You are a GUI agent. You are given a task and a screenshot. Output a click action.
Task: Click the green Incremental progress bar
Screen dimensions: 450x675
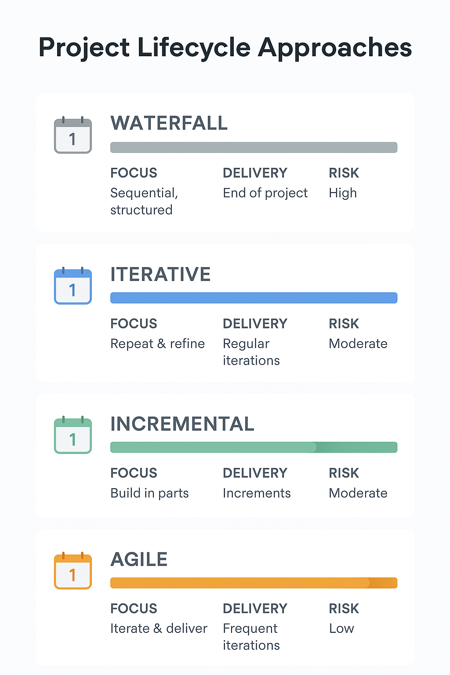coord(254,447)
